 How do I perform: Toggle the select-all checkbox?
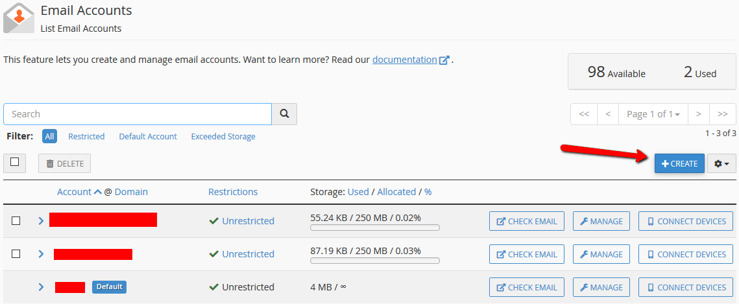click(x=14, y=163)
